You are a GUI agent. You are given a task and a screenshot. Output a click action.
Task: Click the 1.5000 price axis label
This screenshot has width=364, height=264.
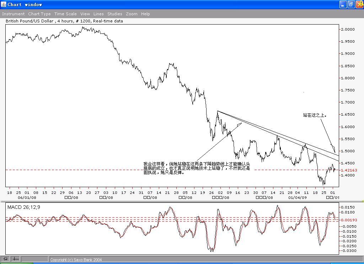(x=348, y=151)
